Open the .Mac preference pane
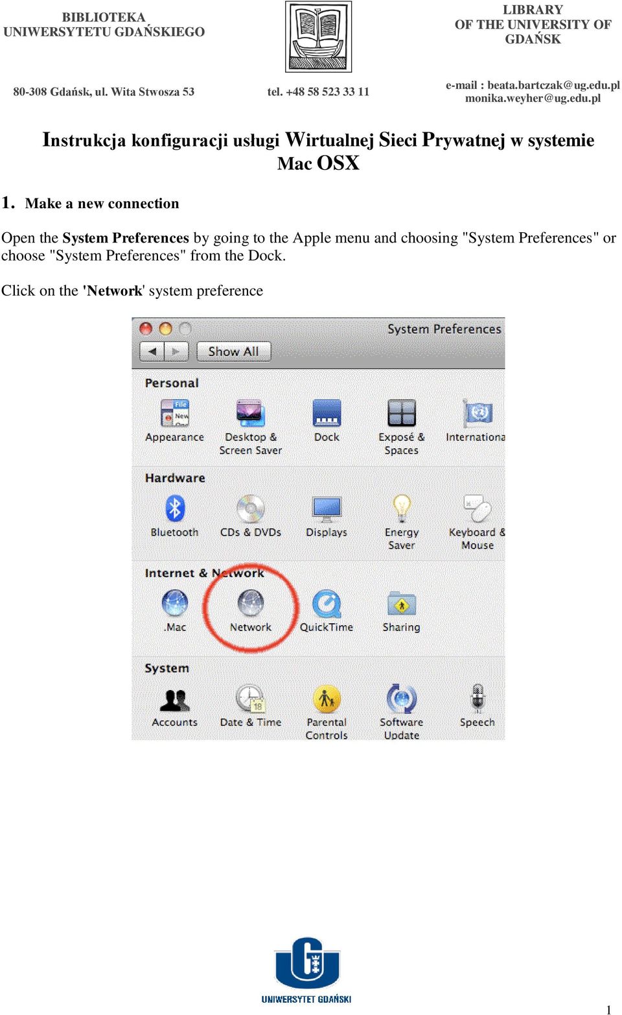The image size is (622, 1015). tap(174, 610)
